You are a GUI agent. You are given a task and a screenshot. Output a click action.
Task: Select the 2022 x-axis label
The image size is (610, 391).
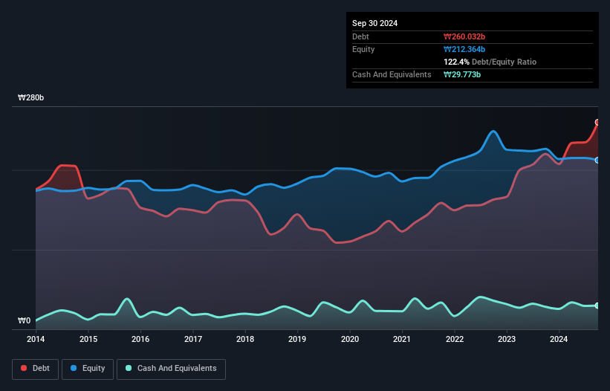pos(455,339)
